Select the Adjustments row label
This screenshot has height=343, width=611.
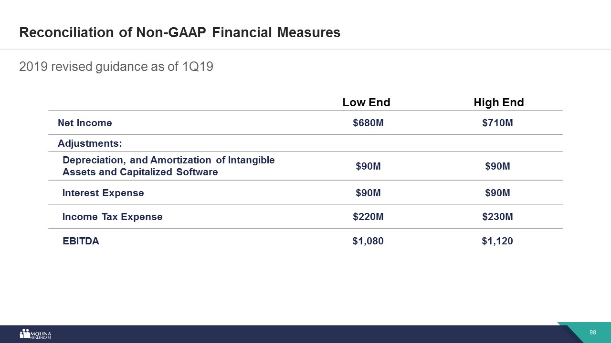[90, 143]
